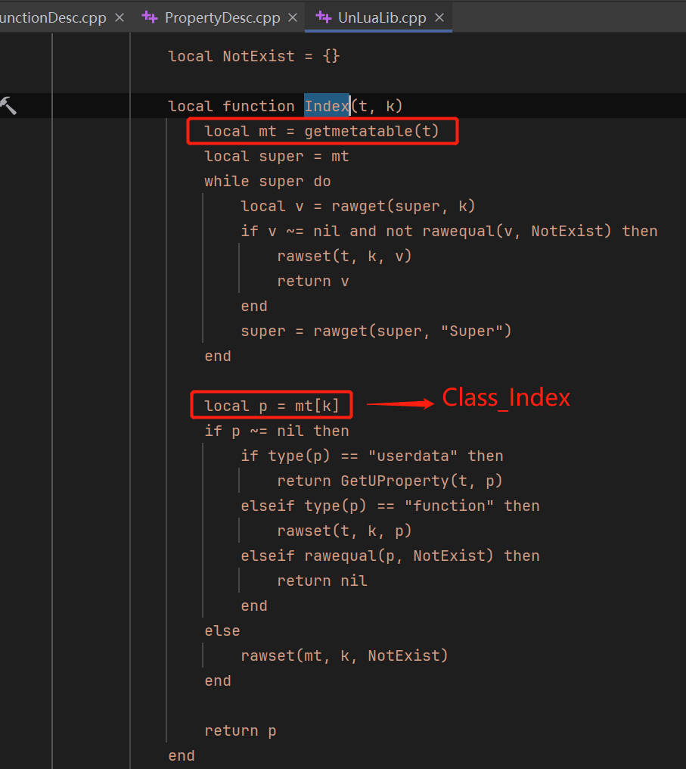Click the UnLuaLib.cpp tab file icon
The height and width of the screenshot is (769, 686).
pyautogui.click(x=324, y=17)
